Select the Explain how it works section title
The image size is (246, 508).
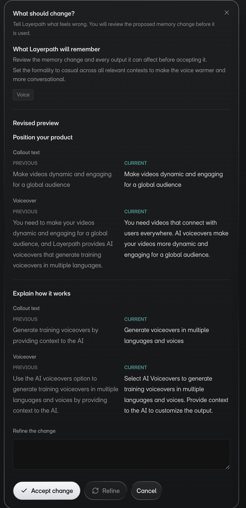pos(41,293)
